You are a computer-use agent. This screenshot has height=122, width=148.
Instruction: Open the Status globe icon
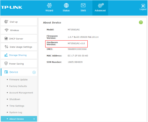point(66,5)
